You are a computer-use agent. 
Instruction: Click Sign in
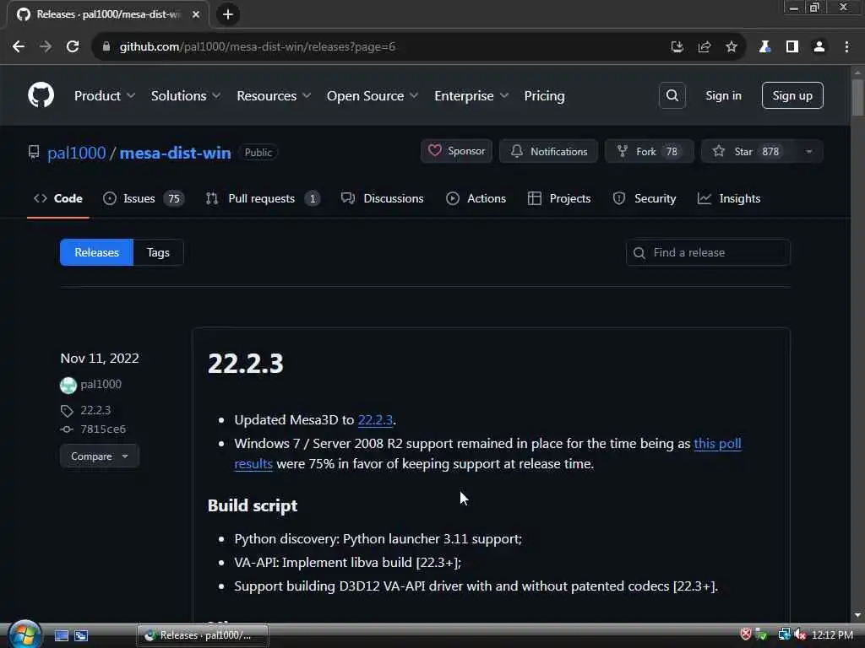723,95
